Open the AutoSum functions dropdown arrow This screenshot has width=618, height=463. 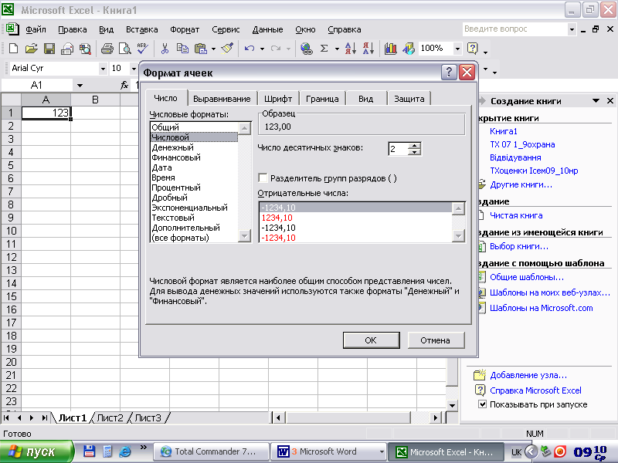click(x=337, y=49)
